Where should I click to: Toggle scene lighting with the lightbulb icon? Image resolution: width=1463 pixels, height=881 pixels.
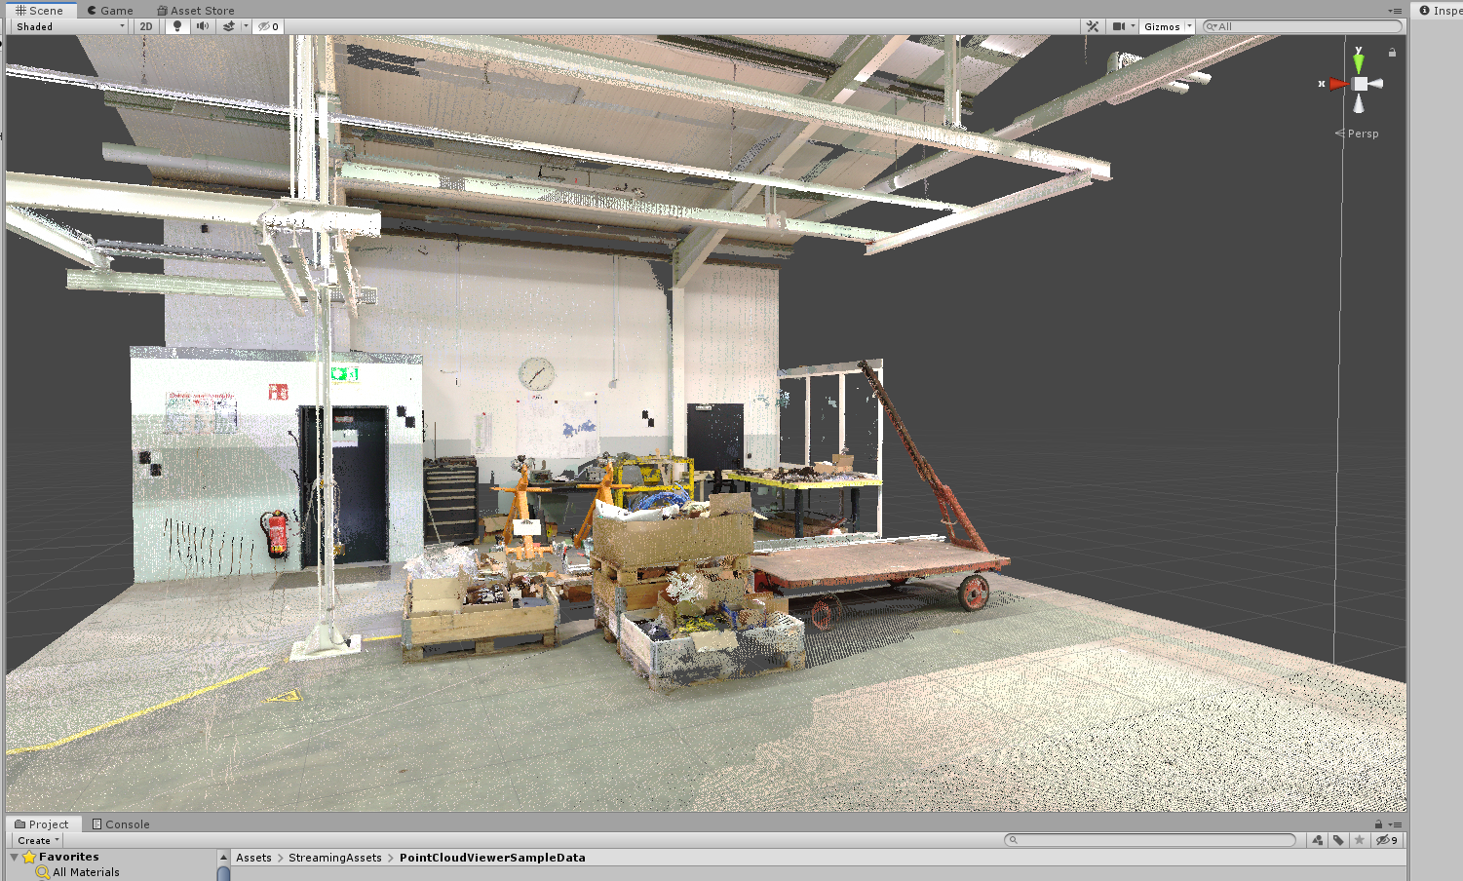(x=176, y=26)
